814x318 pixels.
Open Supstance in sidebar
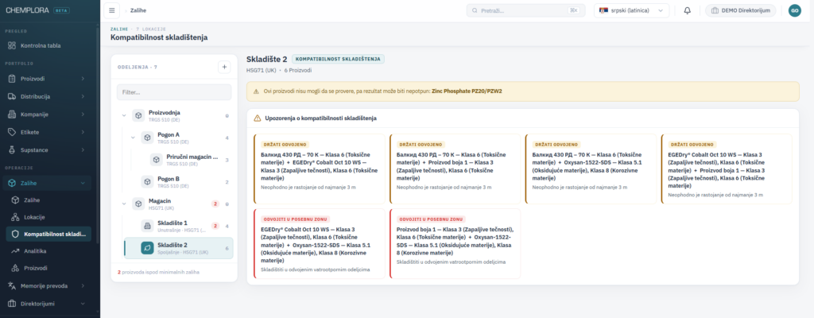[x=47, y=149]
